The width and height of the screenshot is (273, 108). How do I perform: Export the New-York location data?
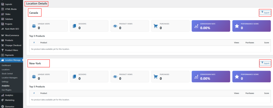pos(265,63)
